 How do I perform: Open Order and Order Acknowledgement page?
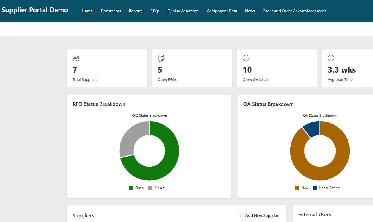(294, 11)
